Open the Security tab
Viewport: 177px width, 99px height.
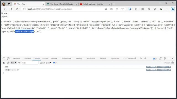point(103,59)
